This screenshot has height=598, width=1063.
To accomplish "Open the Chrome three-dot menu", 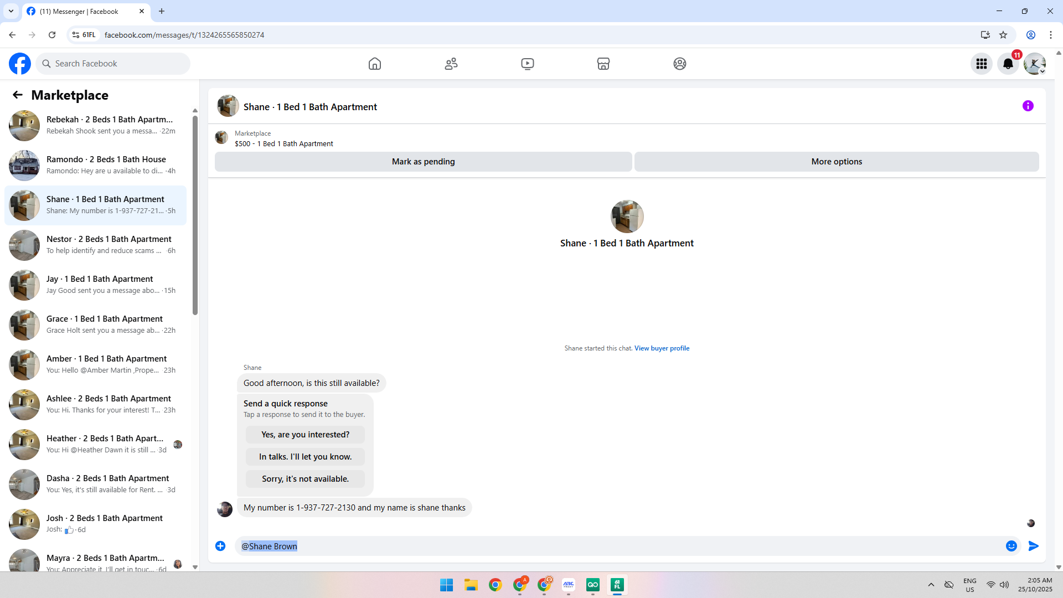I will [x=1051, y=35].
